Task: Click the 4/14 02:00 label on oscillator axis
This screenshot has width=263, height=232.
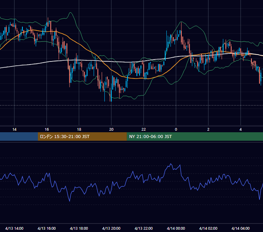Action: (208, 228)
